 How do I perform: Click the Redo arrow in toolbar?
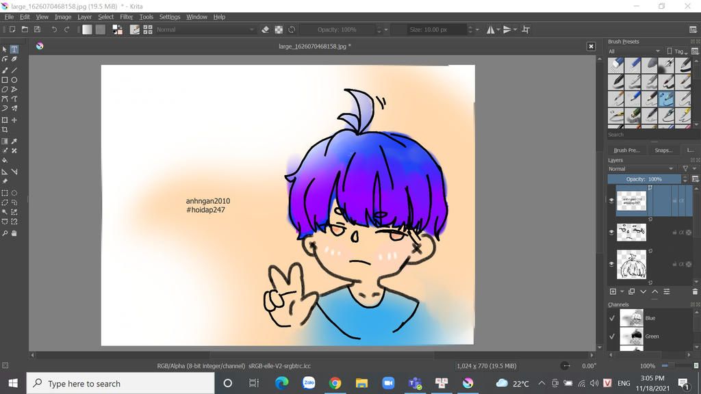pos(66,29)
